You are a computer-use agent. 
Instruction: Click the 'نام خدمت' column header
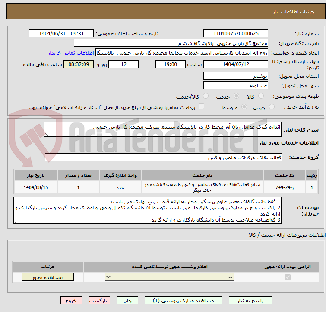click(202, 175)
